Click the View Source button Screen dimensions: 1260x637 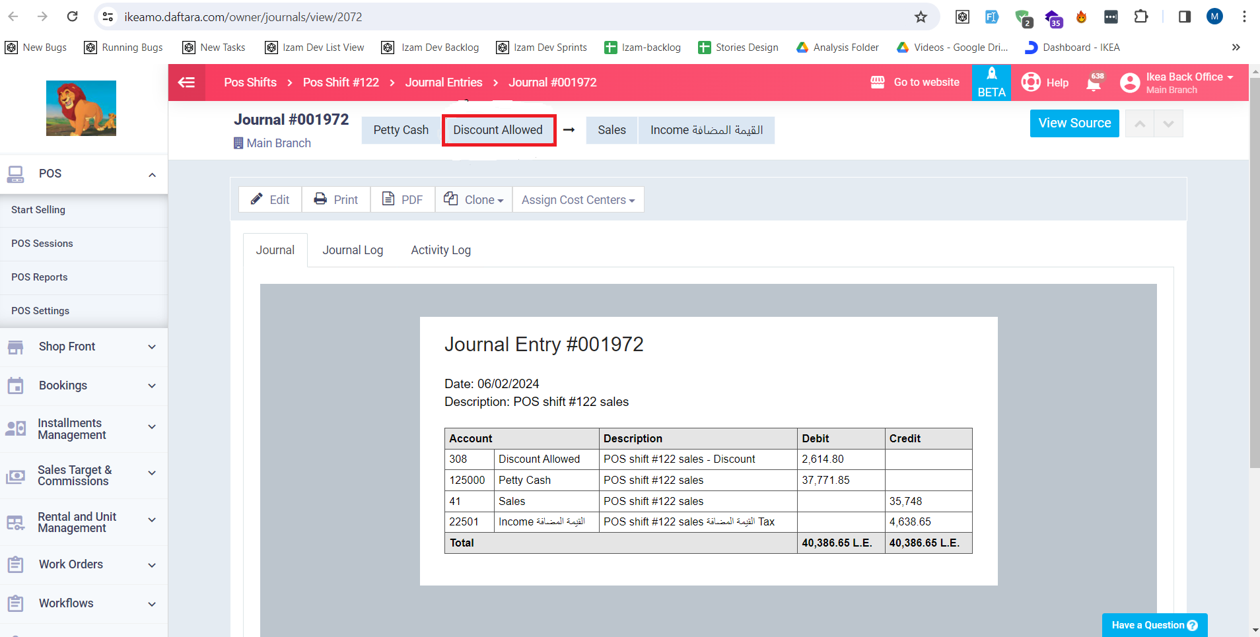1074,123
